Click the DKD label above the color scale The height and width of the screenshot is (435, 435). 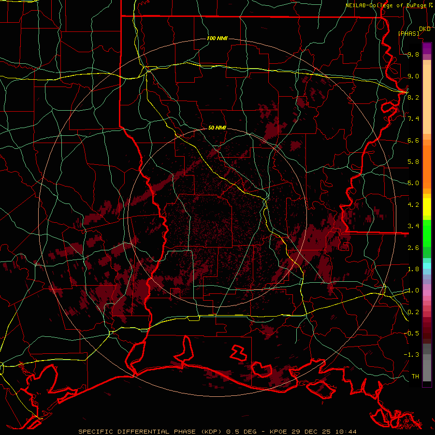424,29
